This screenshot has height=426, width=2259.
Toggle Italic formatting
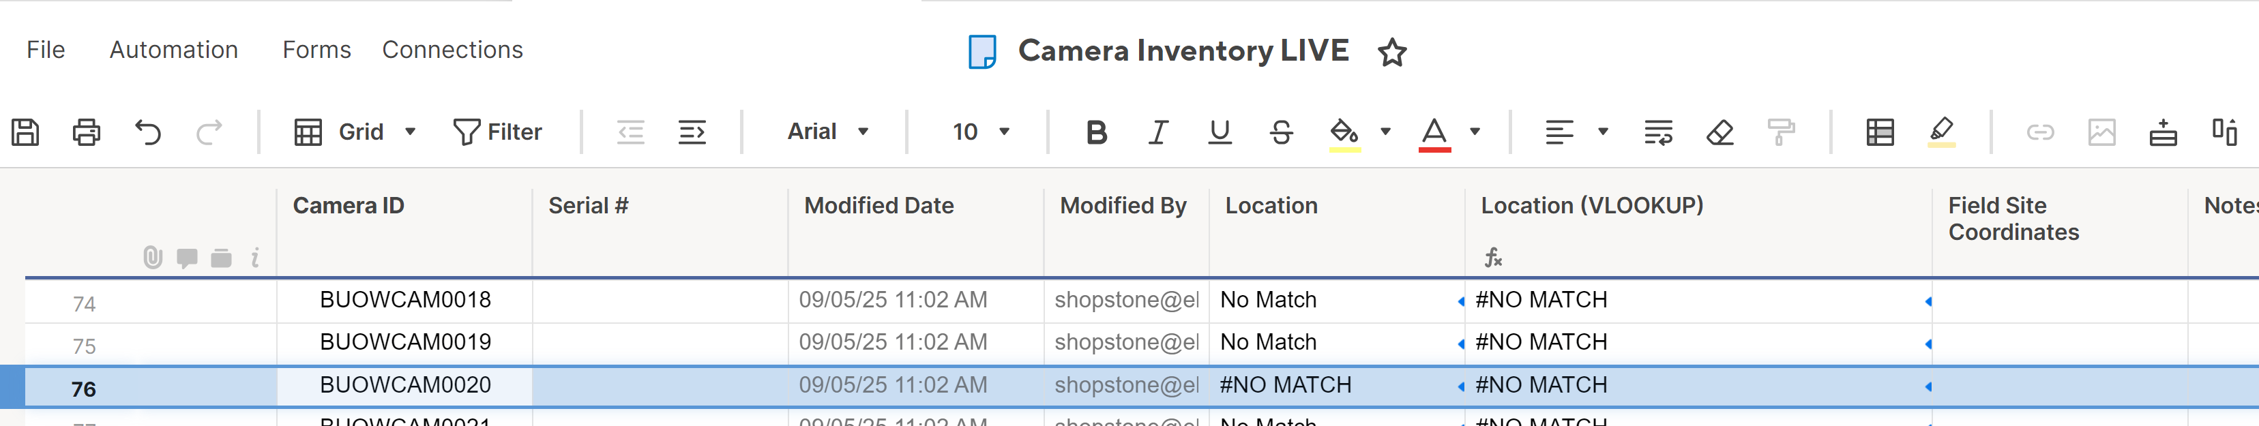point(1157,132)
